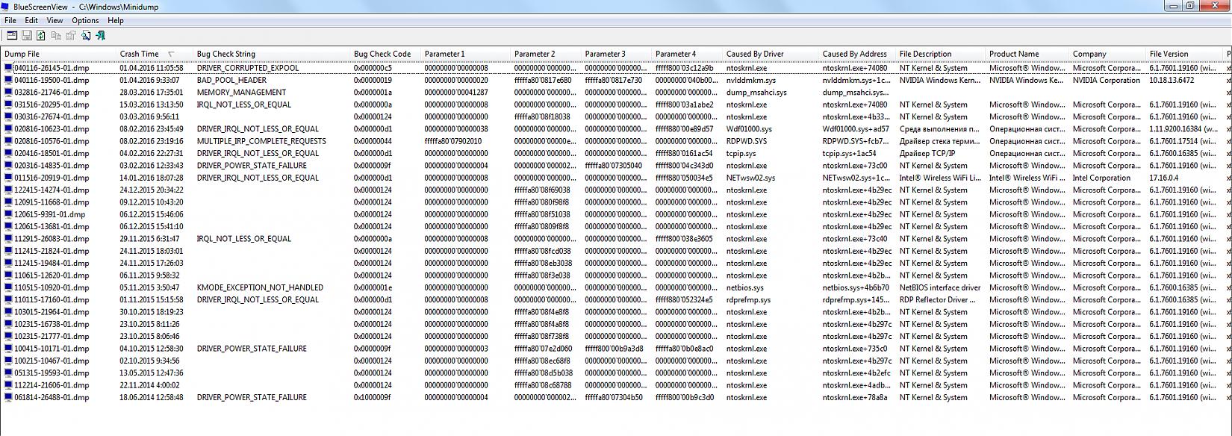Click dump icon beside 120915-11668-01.dmp
The height and width of the screenshot is (436, 1232).
coord(9,202)
